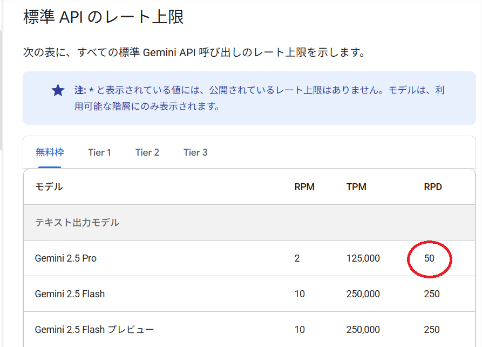The width and height of the screenshot is (482, 347).
Task: Click the RPD value 250 for Gemini 2.5 Flash プレビュー
Action: click(432, 330)
